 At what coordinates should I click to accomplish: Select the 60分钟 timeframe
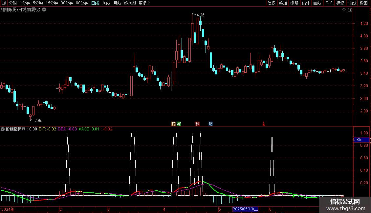coord(82,3)
